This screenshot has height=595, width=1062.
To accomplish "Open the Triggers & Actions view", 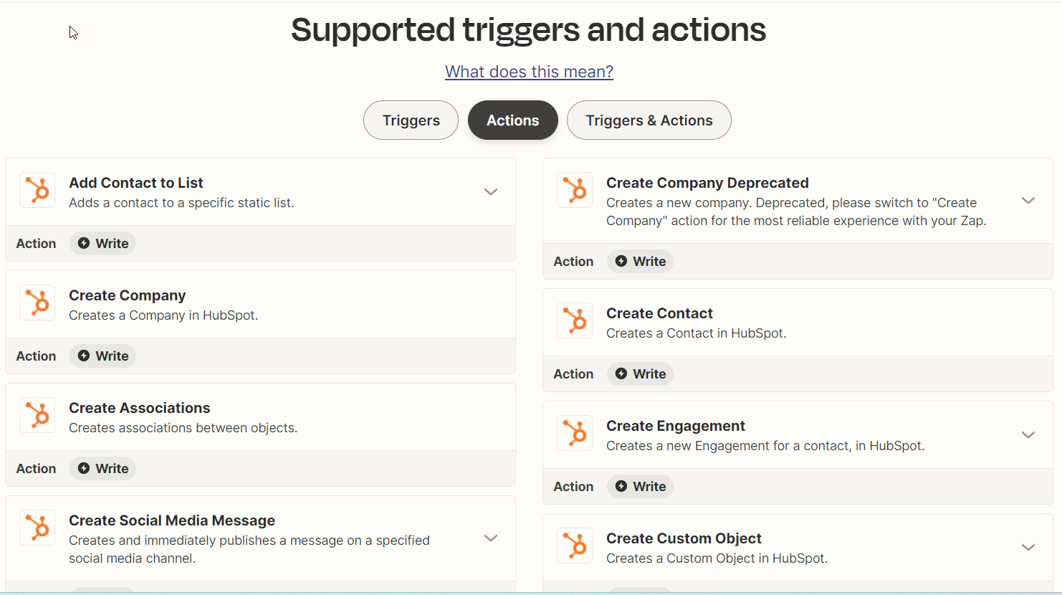I will [x=649, y=120].
